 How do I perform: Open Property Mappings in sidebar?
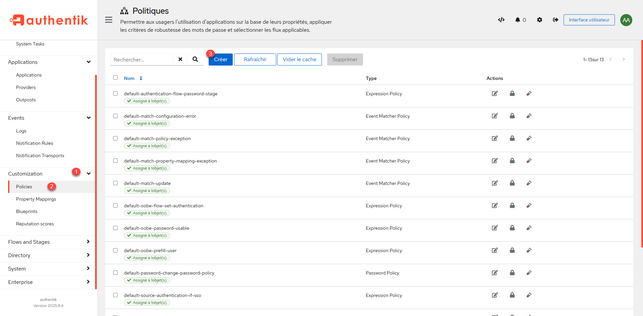pyautogui.click(x=36, y=199)
